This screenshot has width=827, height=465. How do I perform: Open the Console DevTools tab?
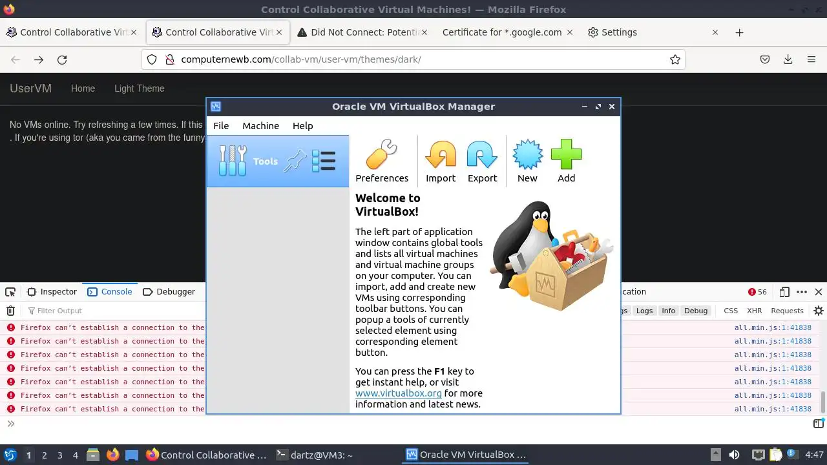coord(110,292)
